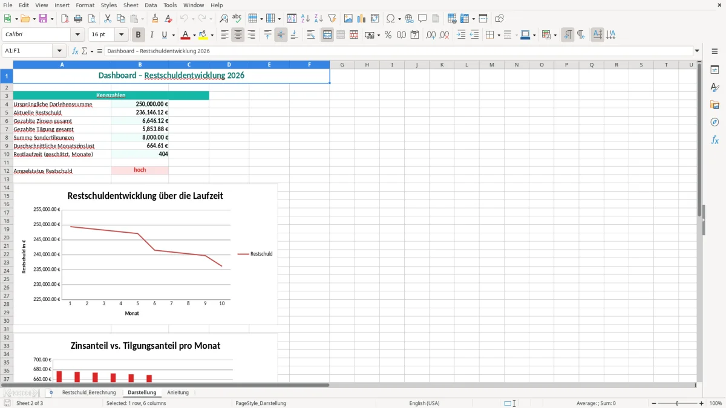Toggle Bold formatting

[x=139, y=35]
